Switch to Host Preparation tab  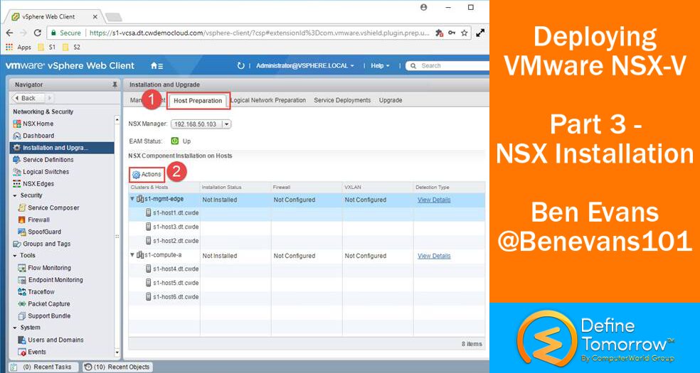(198, 101)
